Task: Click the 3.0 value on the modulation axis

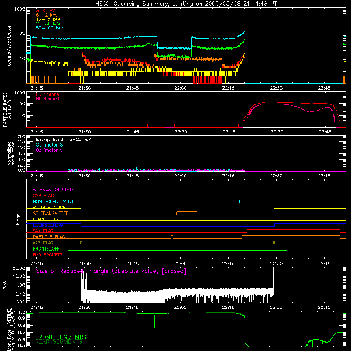Action: point(21,136)
